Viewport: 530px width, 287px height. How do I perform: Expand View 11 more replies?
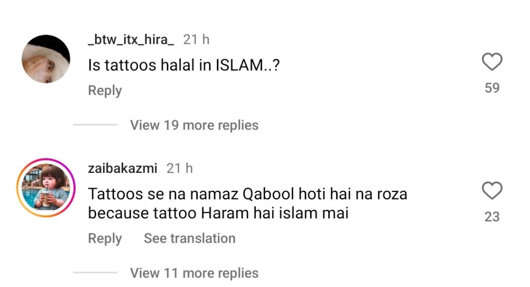[x=195, y=273]
